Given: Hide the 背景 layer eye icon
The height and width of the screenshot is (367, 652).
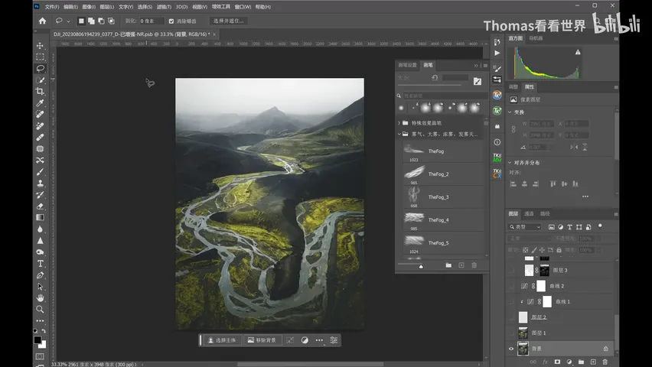Looking at the screenshot, I should (511, 349).
